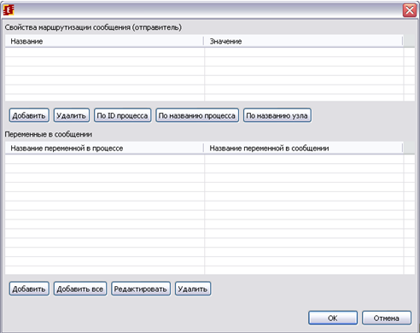Click the application icon in title bar
The image size is (420, 333).
9,10
